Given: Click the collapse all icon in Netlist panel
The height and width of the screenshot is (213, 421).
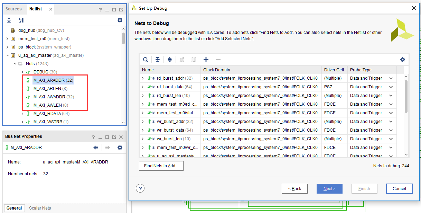Looking at the screenshot, I should 9,20.
